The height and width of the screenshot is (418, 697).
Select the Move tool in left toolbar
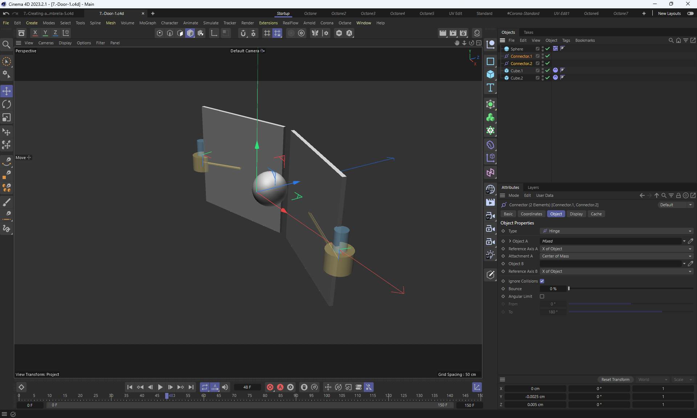[7, 91]
